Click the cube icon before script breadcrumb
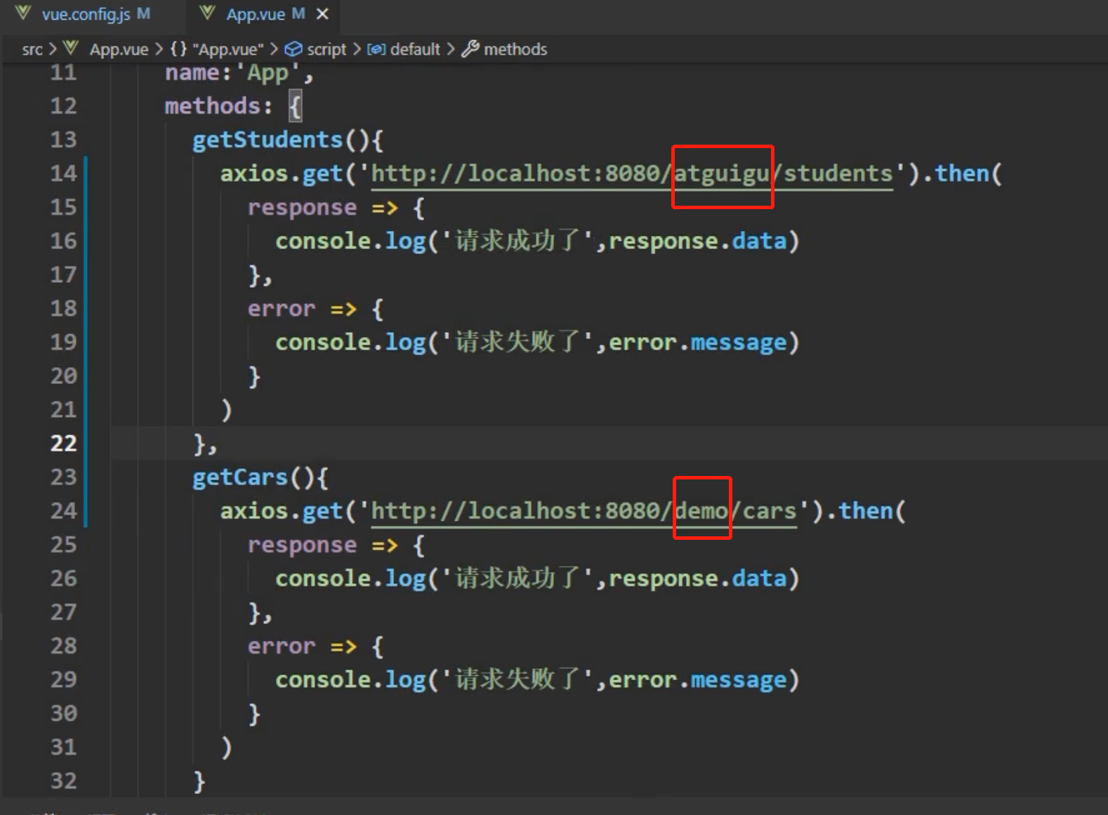This screenshot has width=1108, height=815. [293, 49]
